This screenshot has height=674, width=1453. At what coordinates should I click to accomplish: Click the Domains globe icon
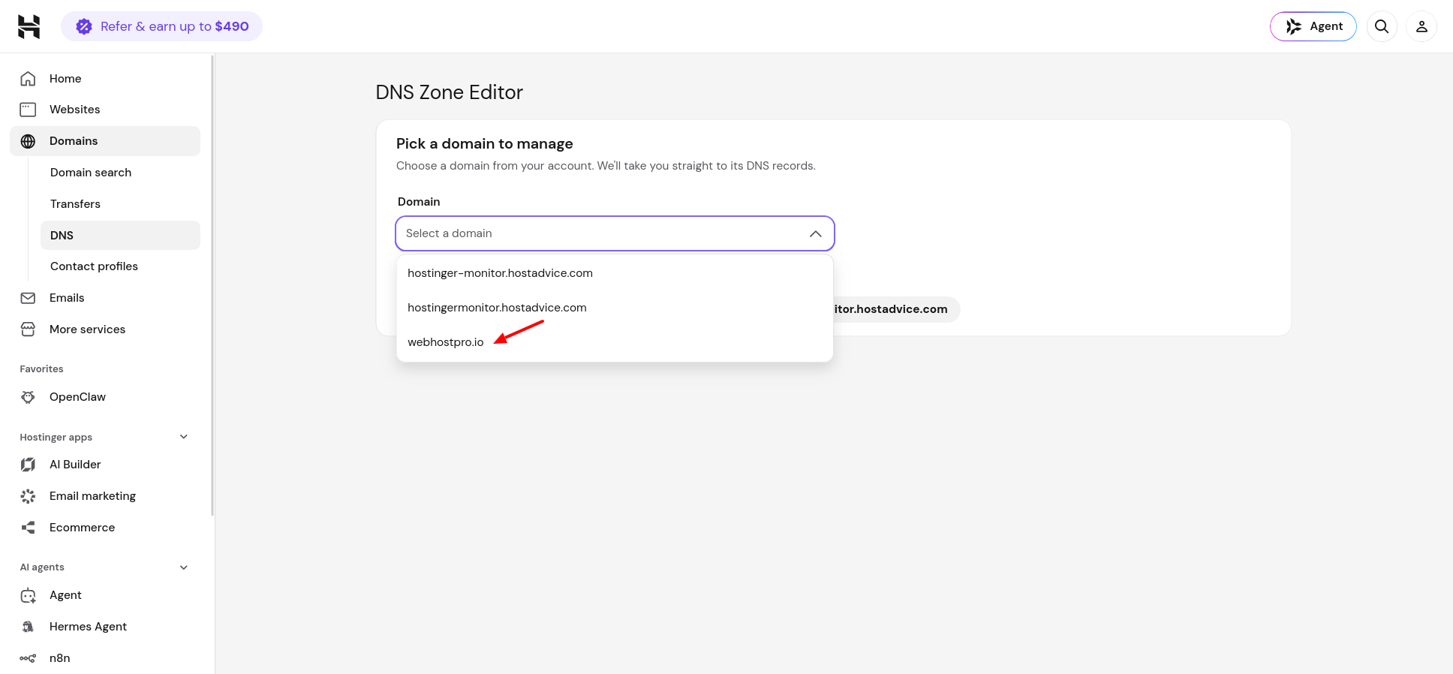(x=28, y=141)
